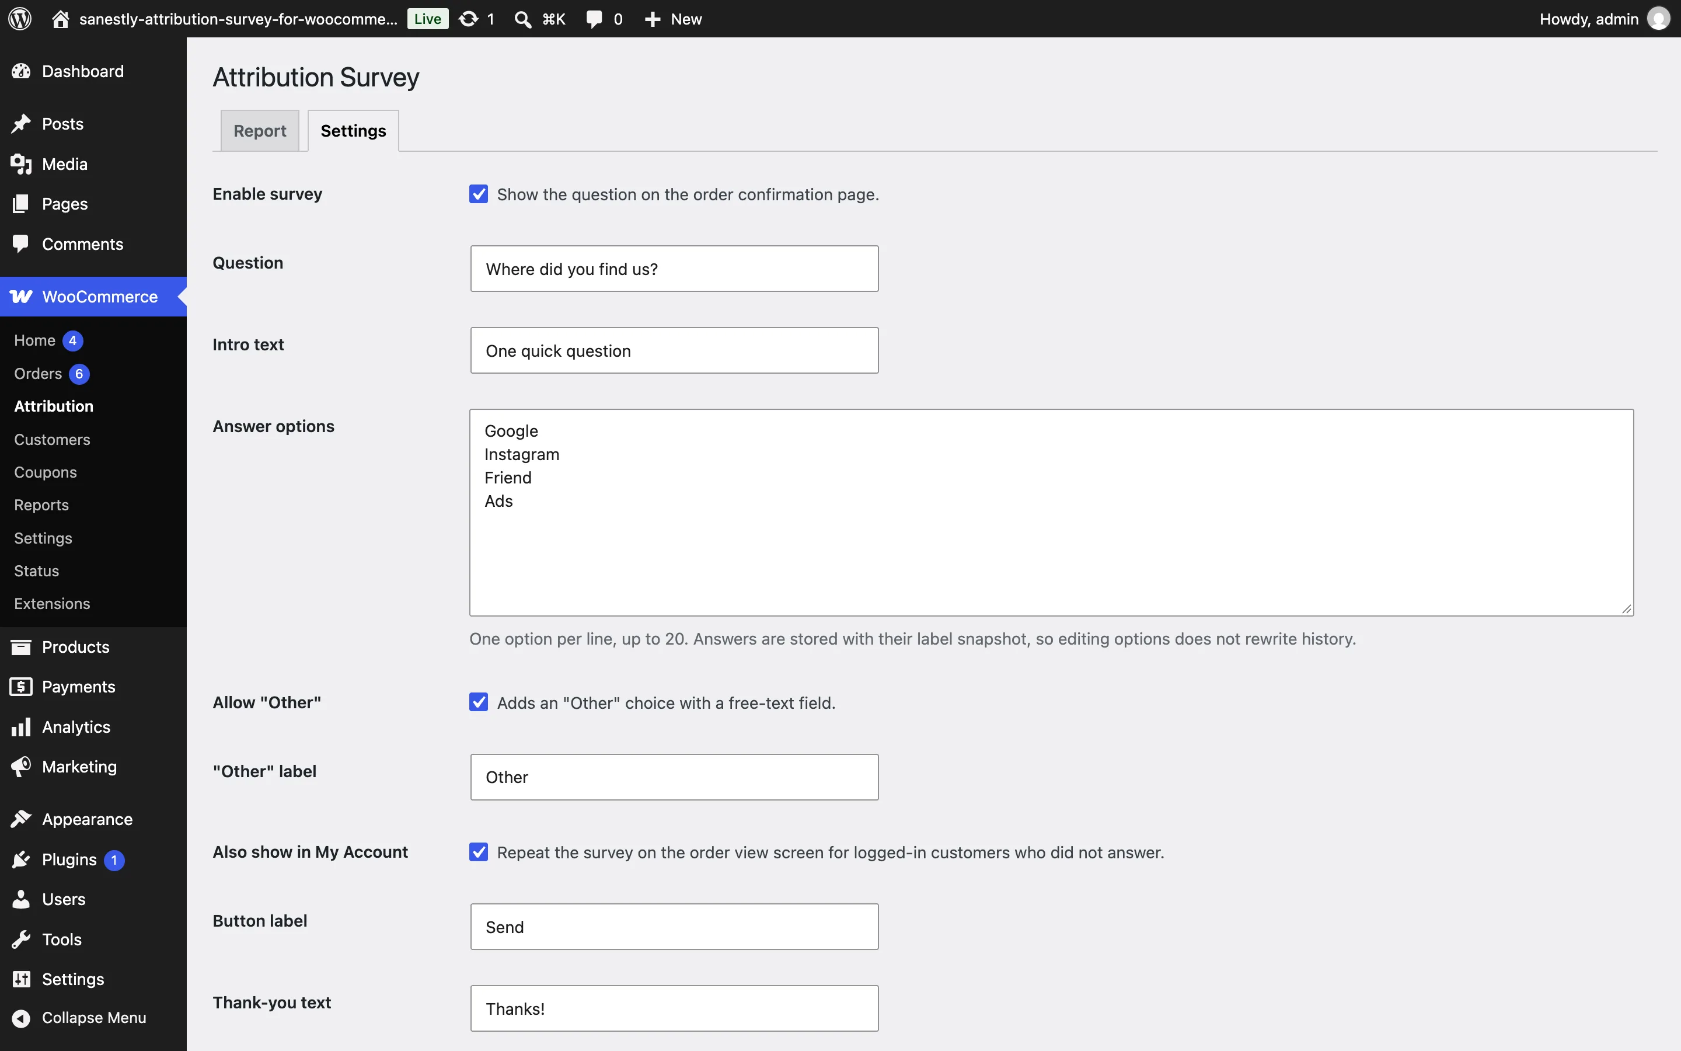Collapse the admin sidebar menu
This screenshot has width=1681, height=1051.
coord(93,1018)
